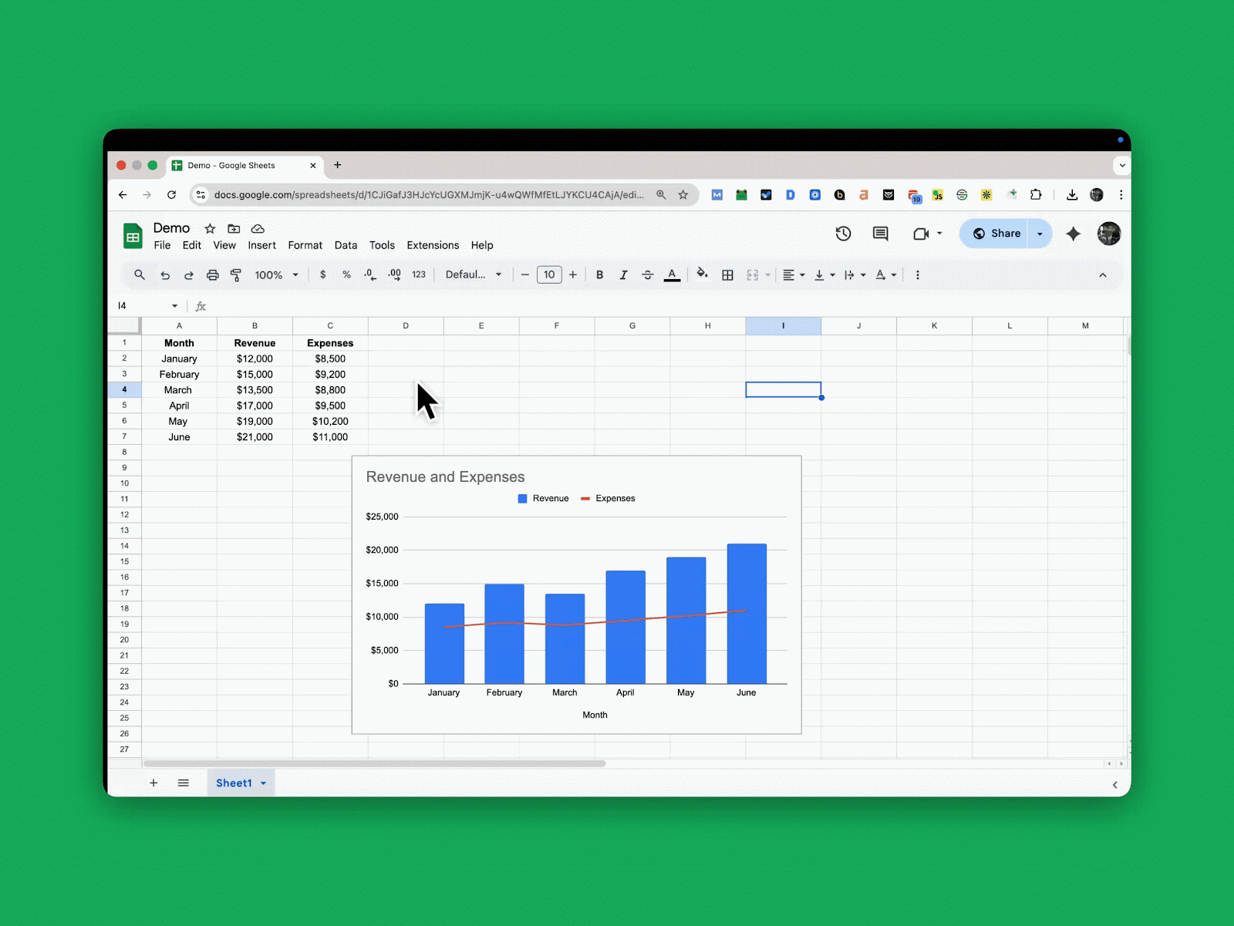Expand the number format Default dropdown
The width and height of the screenshot is (1234, 926).
point(498,274)
